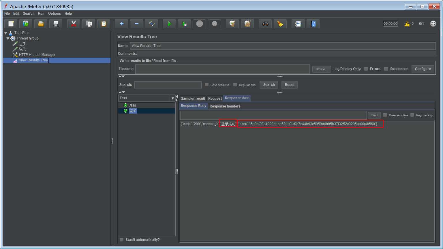Screen dimensions: 443x249
Task: Click the New test plan icon
Action: 11,24
